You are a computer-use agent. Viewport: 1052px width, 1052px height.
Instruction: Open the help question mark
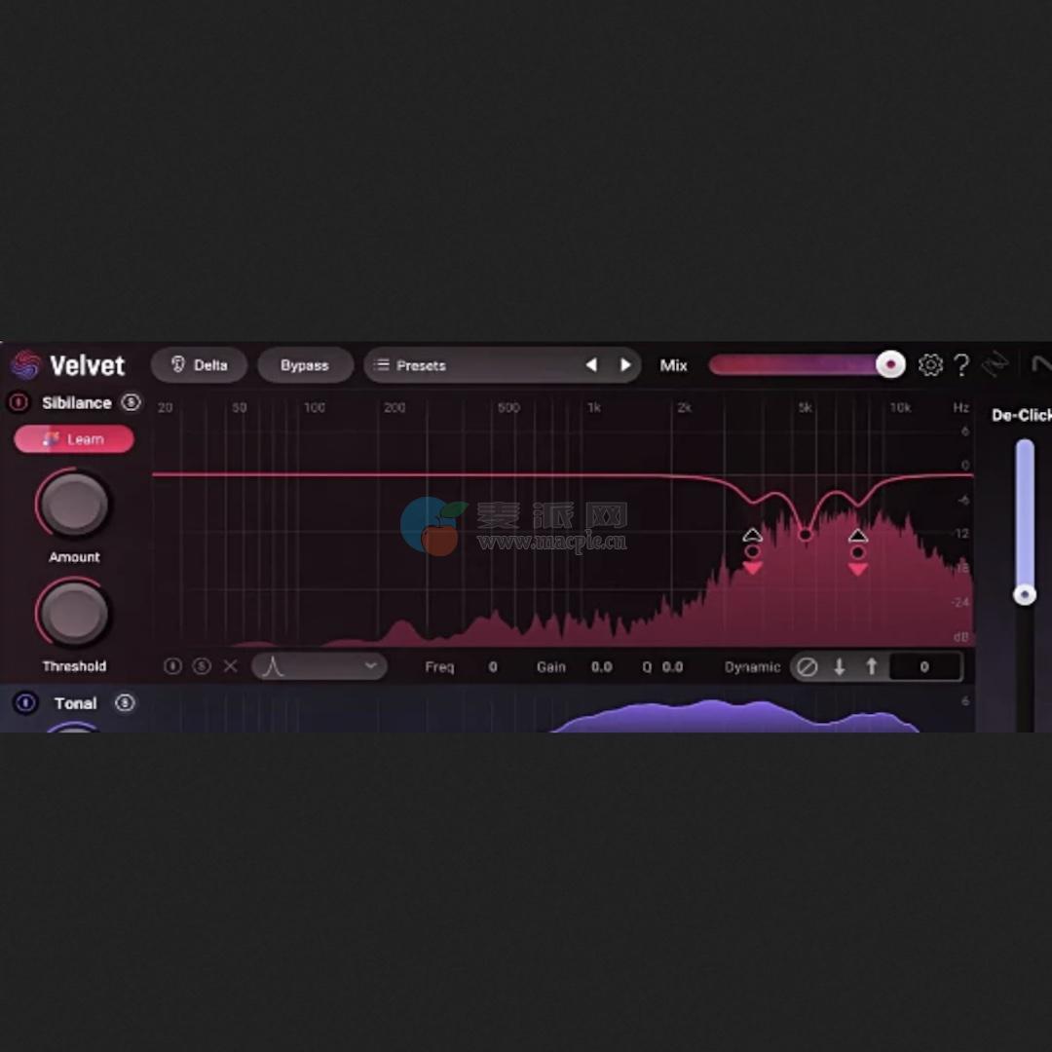962,364
